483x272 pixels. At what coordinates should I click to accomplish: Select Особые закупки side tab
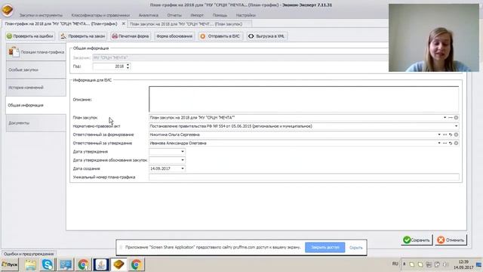click(x=36, y=70)
